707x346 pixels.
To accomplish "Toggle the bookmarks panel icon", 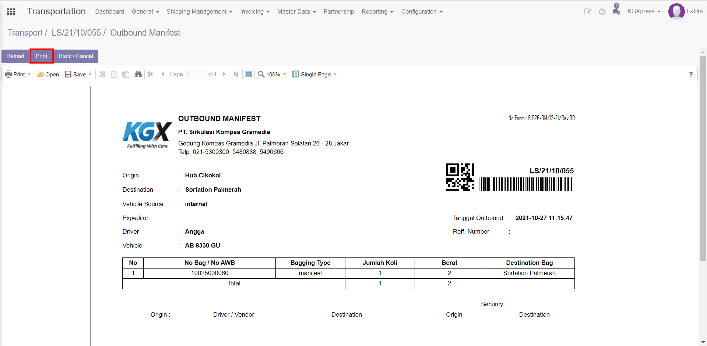I will (102, 74).
